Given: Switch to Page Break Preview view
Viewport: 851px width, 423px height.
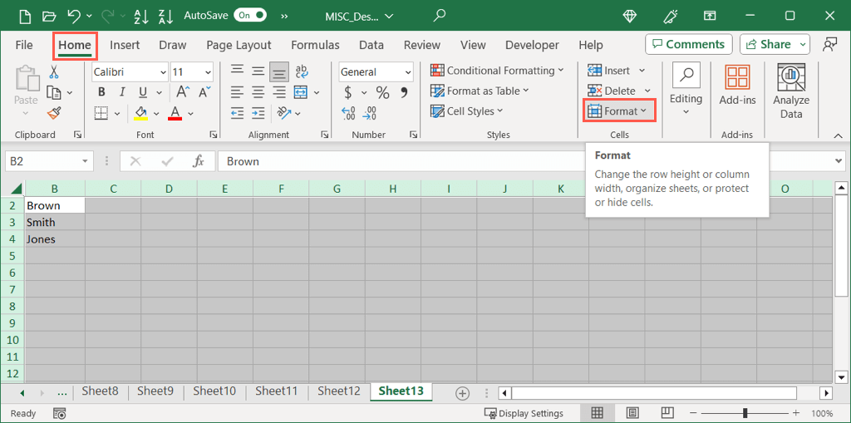Looking at the screenshot, I should (668, 413).
